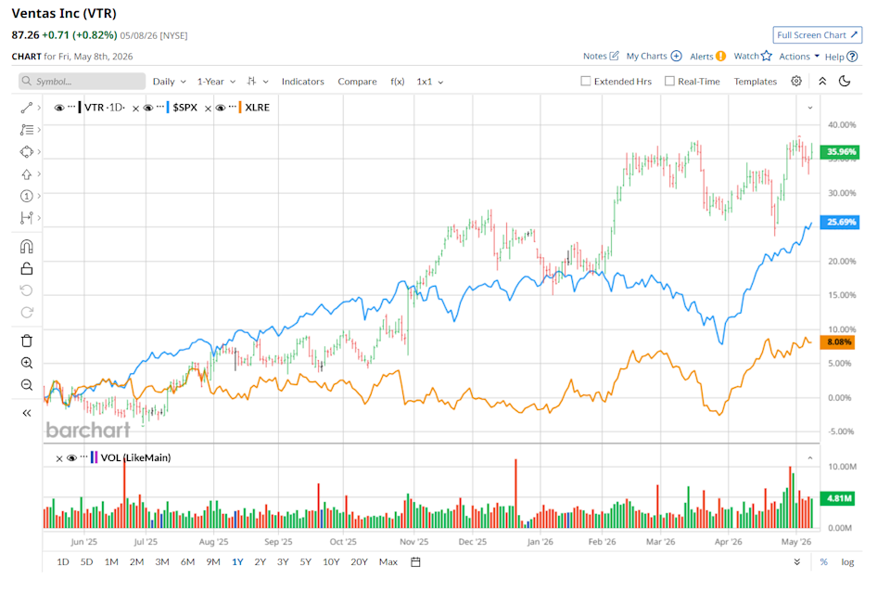
Task: Switch to dark mode moon icon
Action: coord(845,82)
